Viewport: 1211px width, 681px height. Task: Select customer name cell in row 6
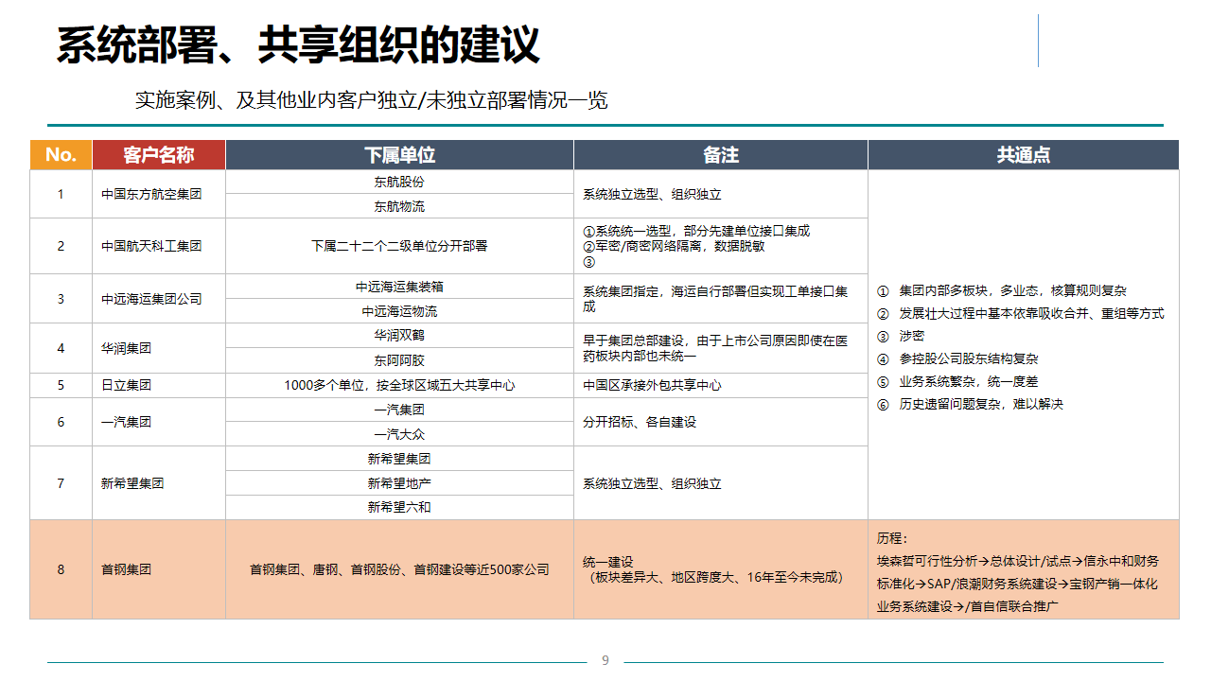point(159,422)
